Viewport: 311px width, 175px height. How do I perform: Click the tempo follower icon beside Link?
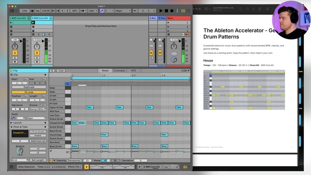tap(32, 11)
